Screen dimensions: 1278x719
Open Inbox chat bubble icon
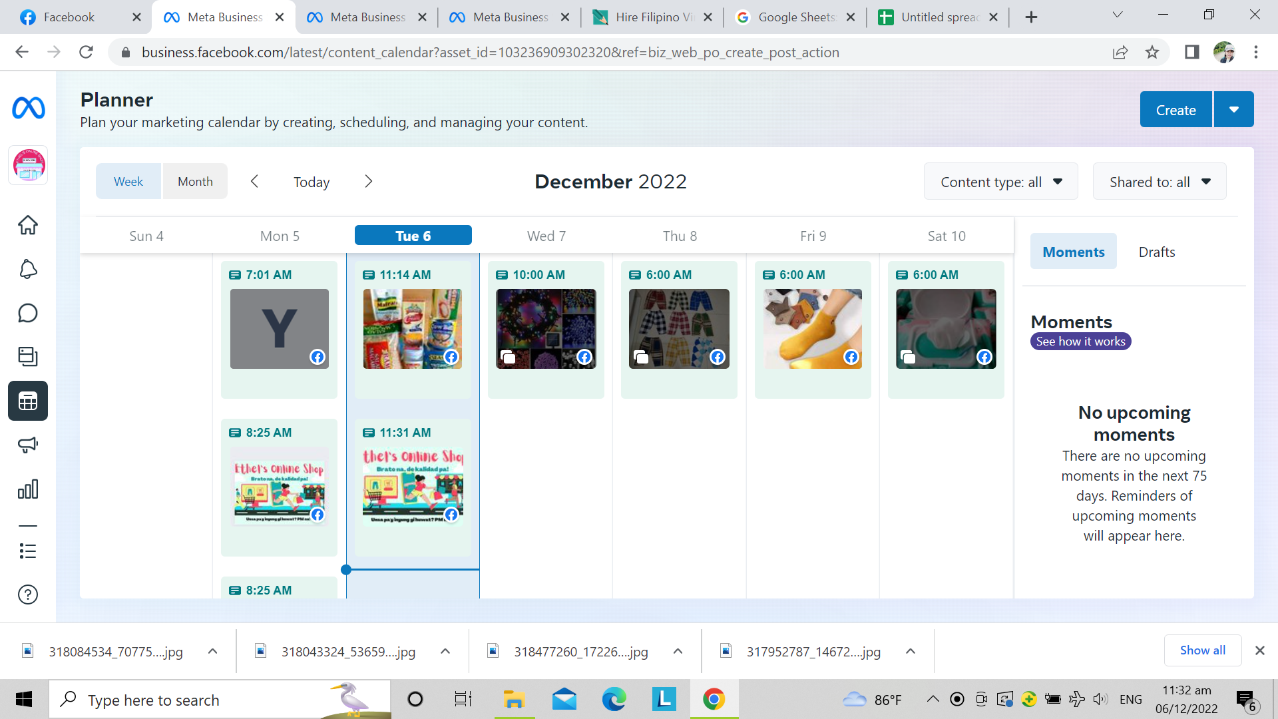(28, 313)
